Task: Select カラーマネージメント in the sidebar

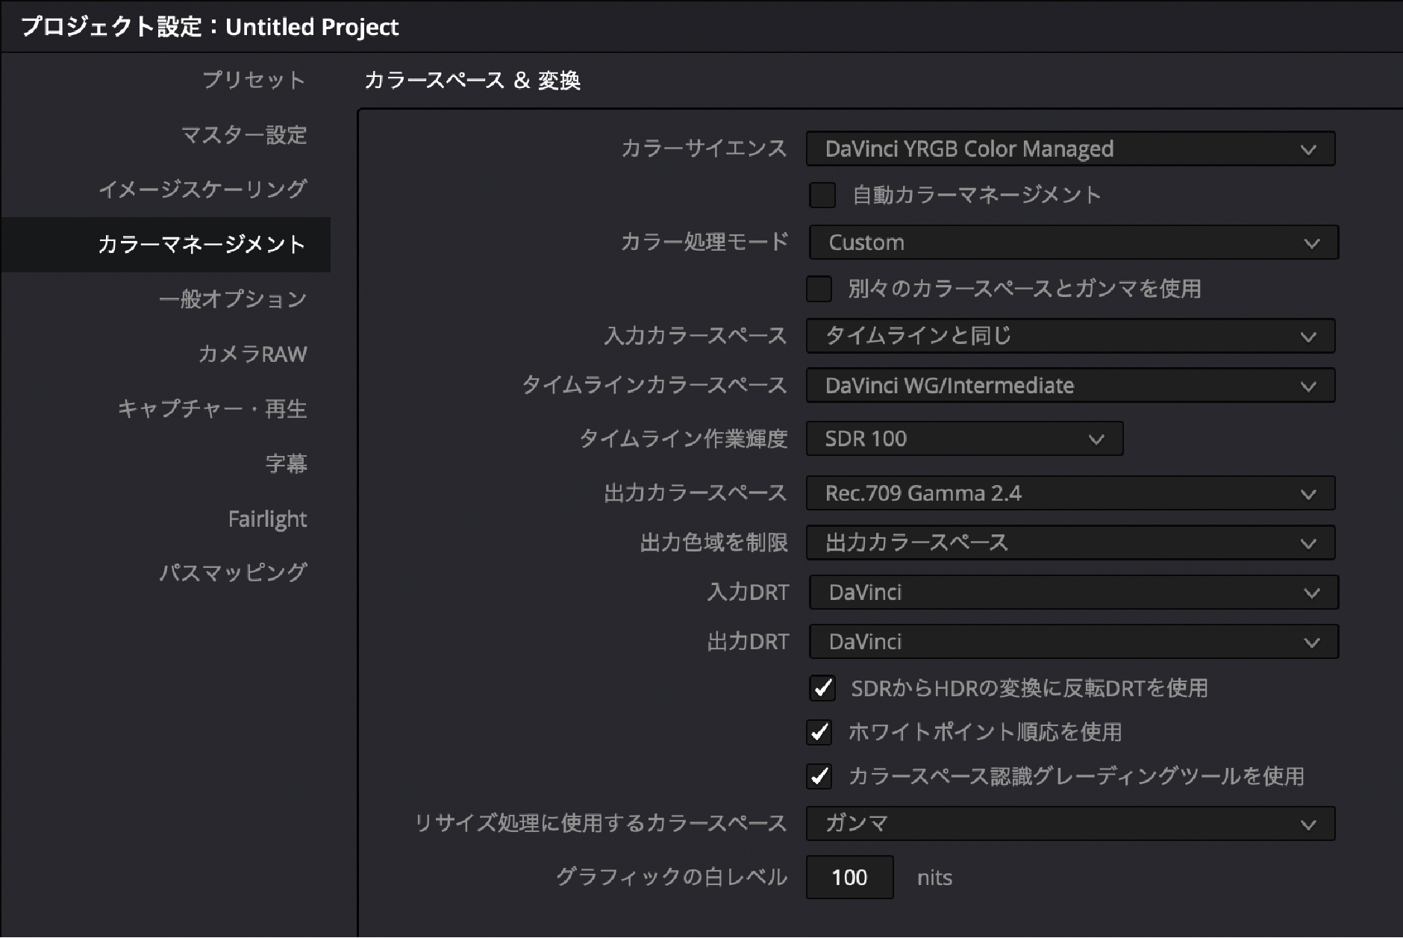Action: click(x=166, y=244)
